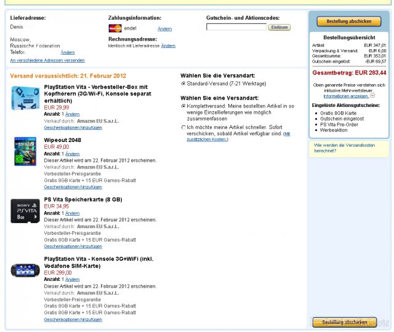Focus the Gutschein- und Aktionscodes text field
Image resolution: width=394 pixels, height=332 pixels.
pyautogui.click(x=236, y=27)
